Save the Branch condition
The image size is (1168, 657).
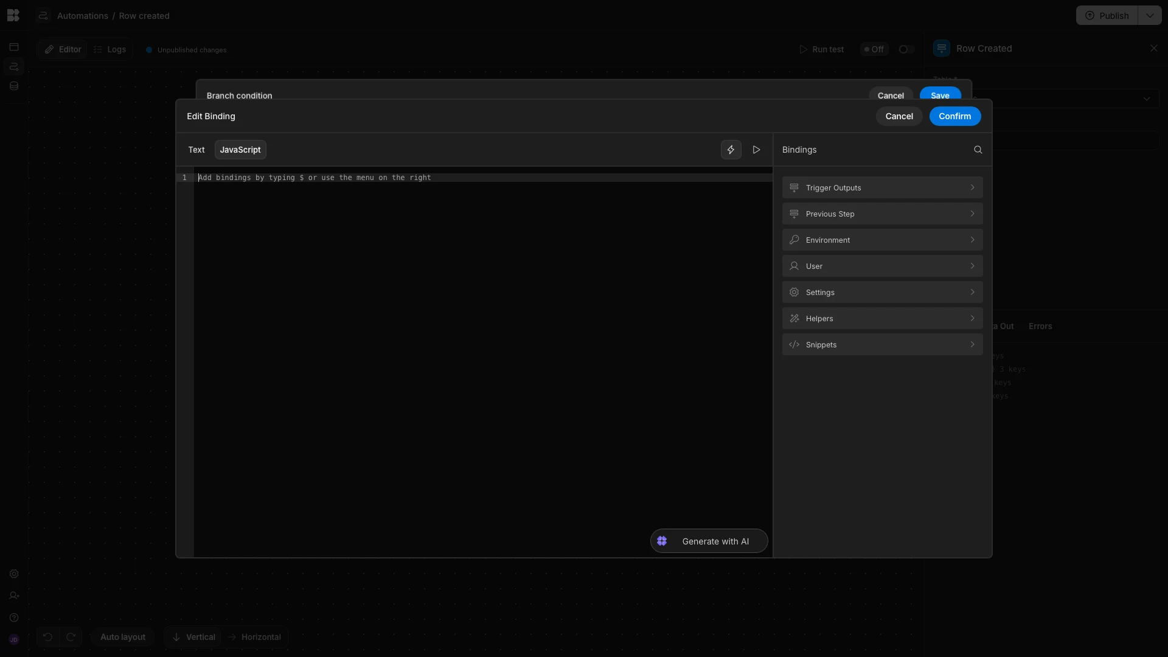point(940,95)
